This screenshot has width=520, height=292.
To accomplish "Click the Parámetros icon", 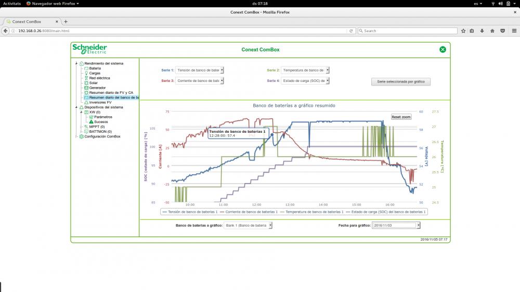I will tap(91, 117).
